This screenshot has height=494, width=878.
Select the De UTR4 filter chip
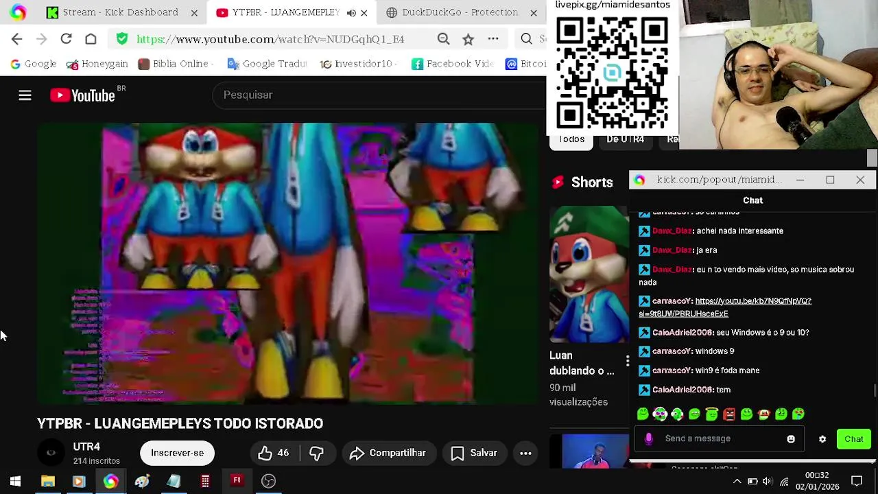pos(625,139)
